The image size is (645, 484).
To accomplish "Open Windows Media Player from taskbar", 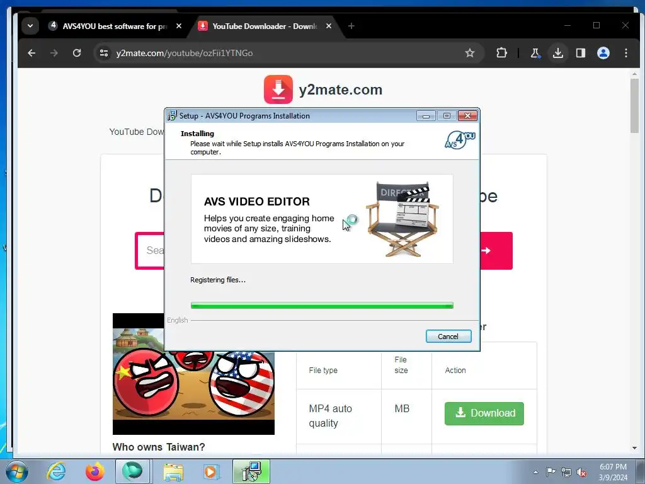I will click(212, 471).
